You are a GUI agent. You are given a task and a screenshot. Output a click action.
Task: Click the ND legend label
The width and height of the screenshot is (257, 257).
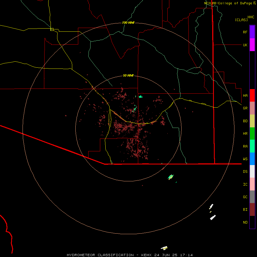(x=245, y=222)
